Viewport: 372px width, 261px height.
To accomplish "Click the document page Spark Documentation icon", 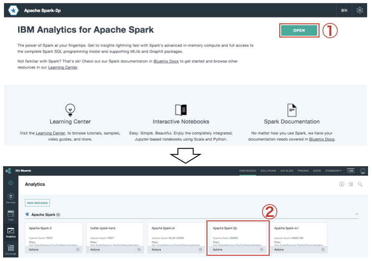I will pos(292,110).
